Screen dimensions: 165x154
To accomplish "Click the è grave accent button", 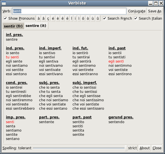I will 58,19.
